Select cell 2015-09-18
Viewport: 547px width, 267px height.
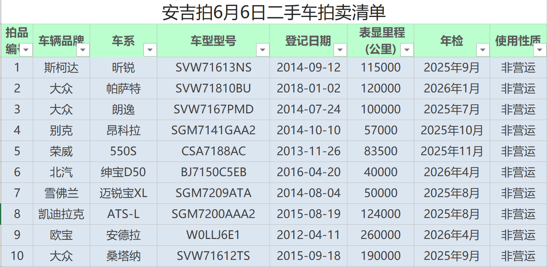pyautogui.click(x=309, y=256)
